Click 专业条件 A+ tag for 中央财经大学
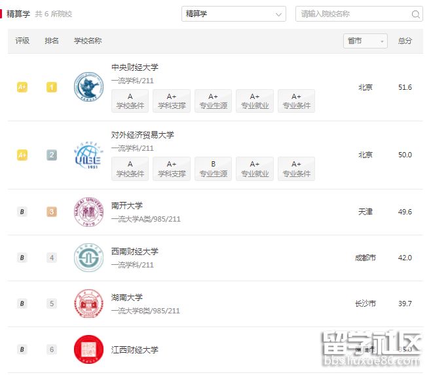Screen dimensions: 431x375 [296, 101]
